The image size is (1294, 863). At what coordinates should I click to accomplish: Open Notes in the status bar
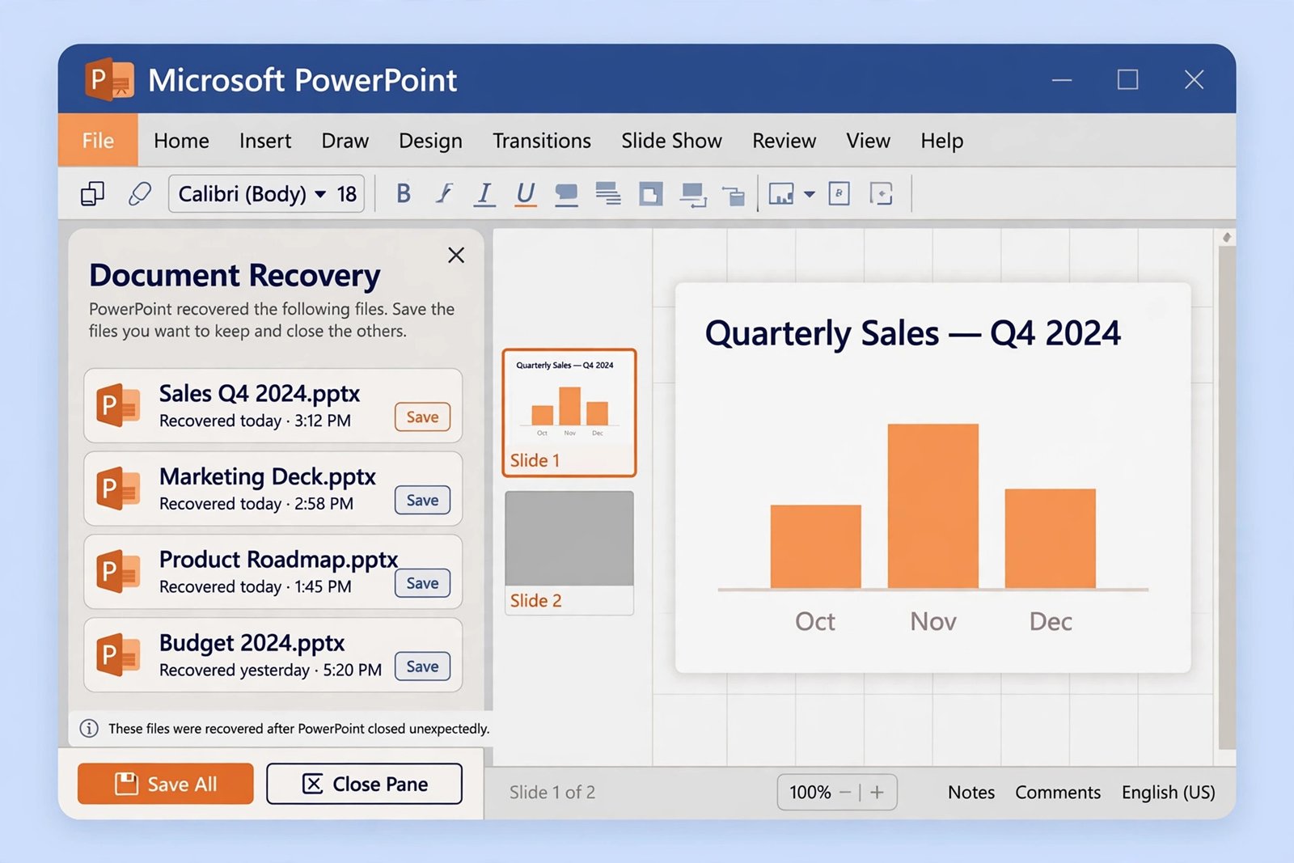click(971, 792)
